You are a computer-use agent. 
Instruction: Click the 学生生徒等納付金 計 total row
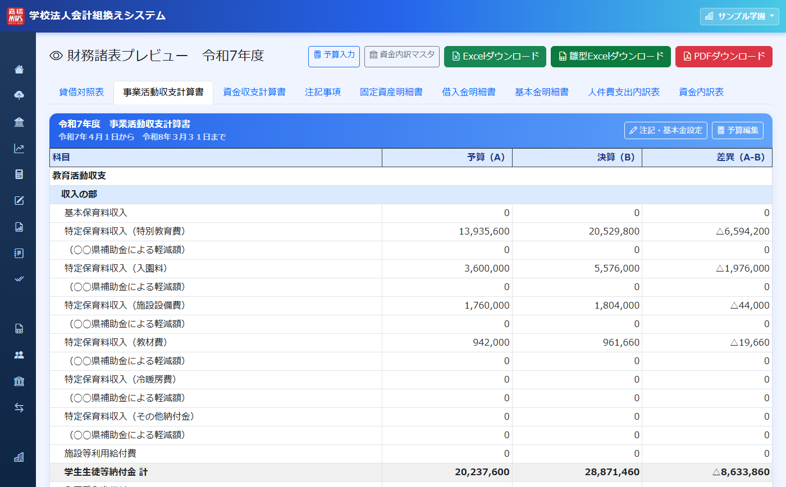point(411,472)
